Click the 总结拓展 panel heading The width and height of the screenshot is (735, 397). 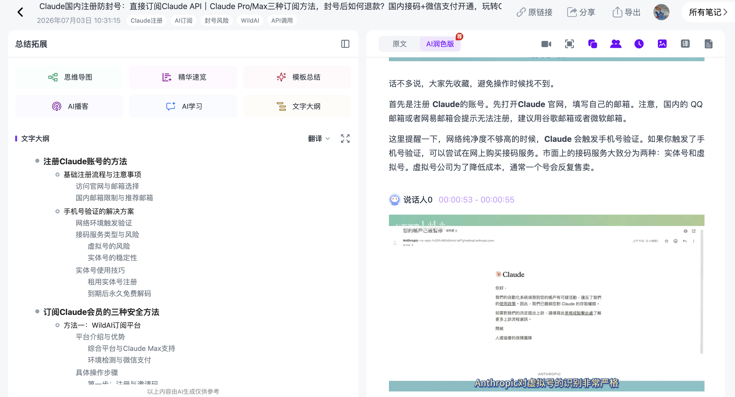click(x=31, y=44)
